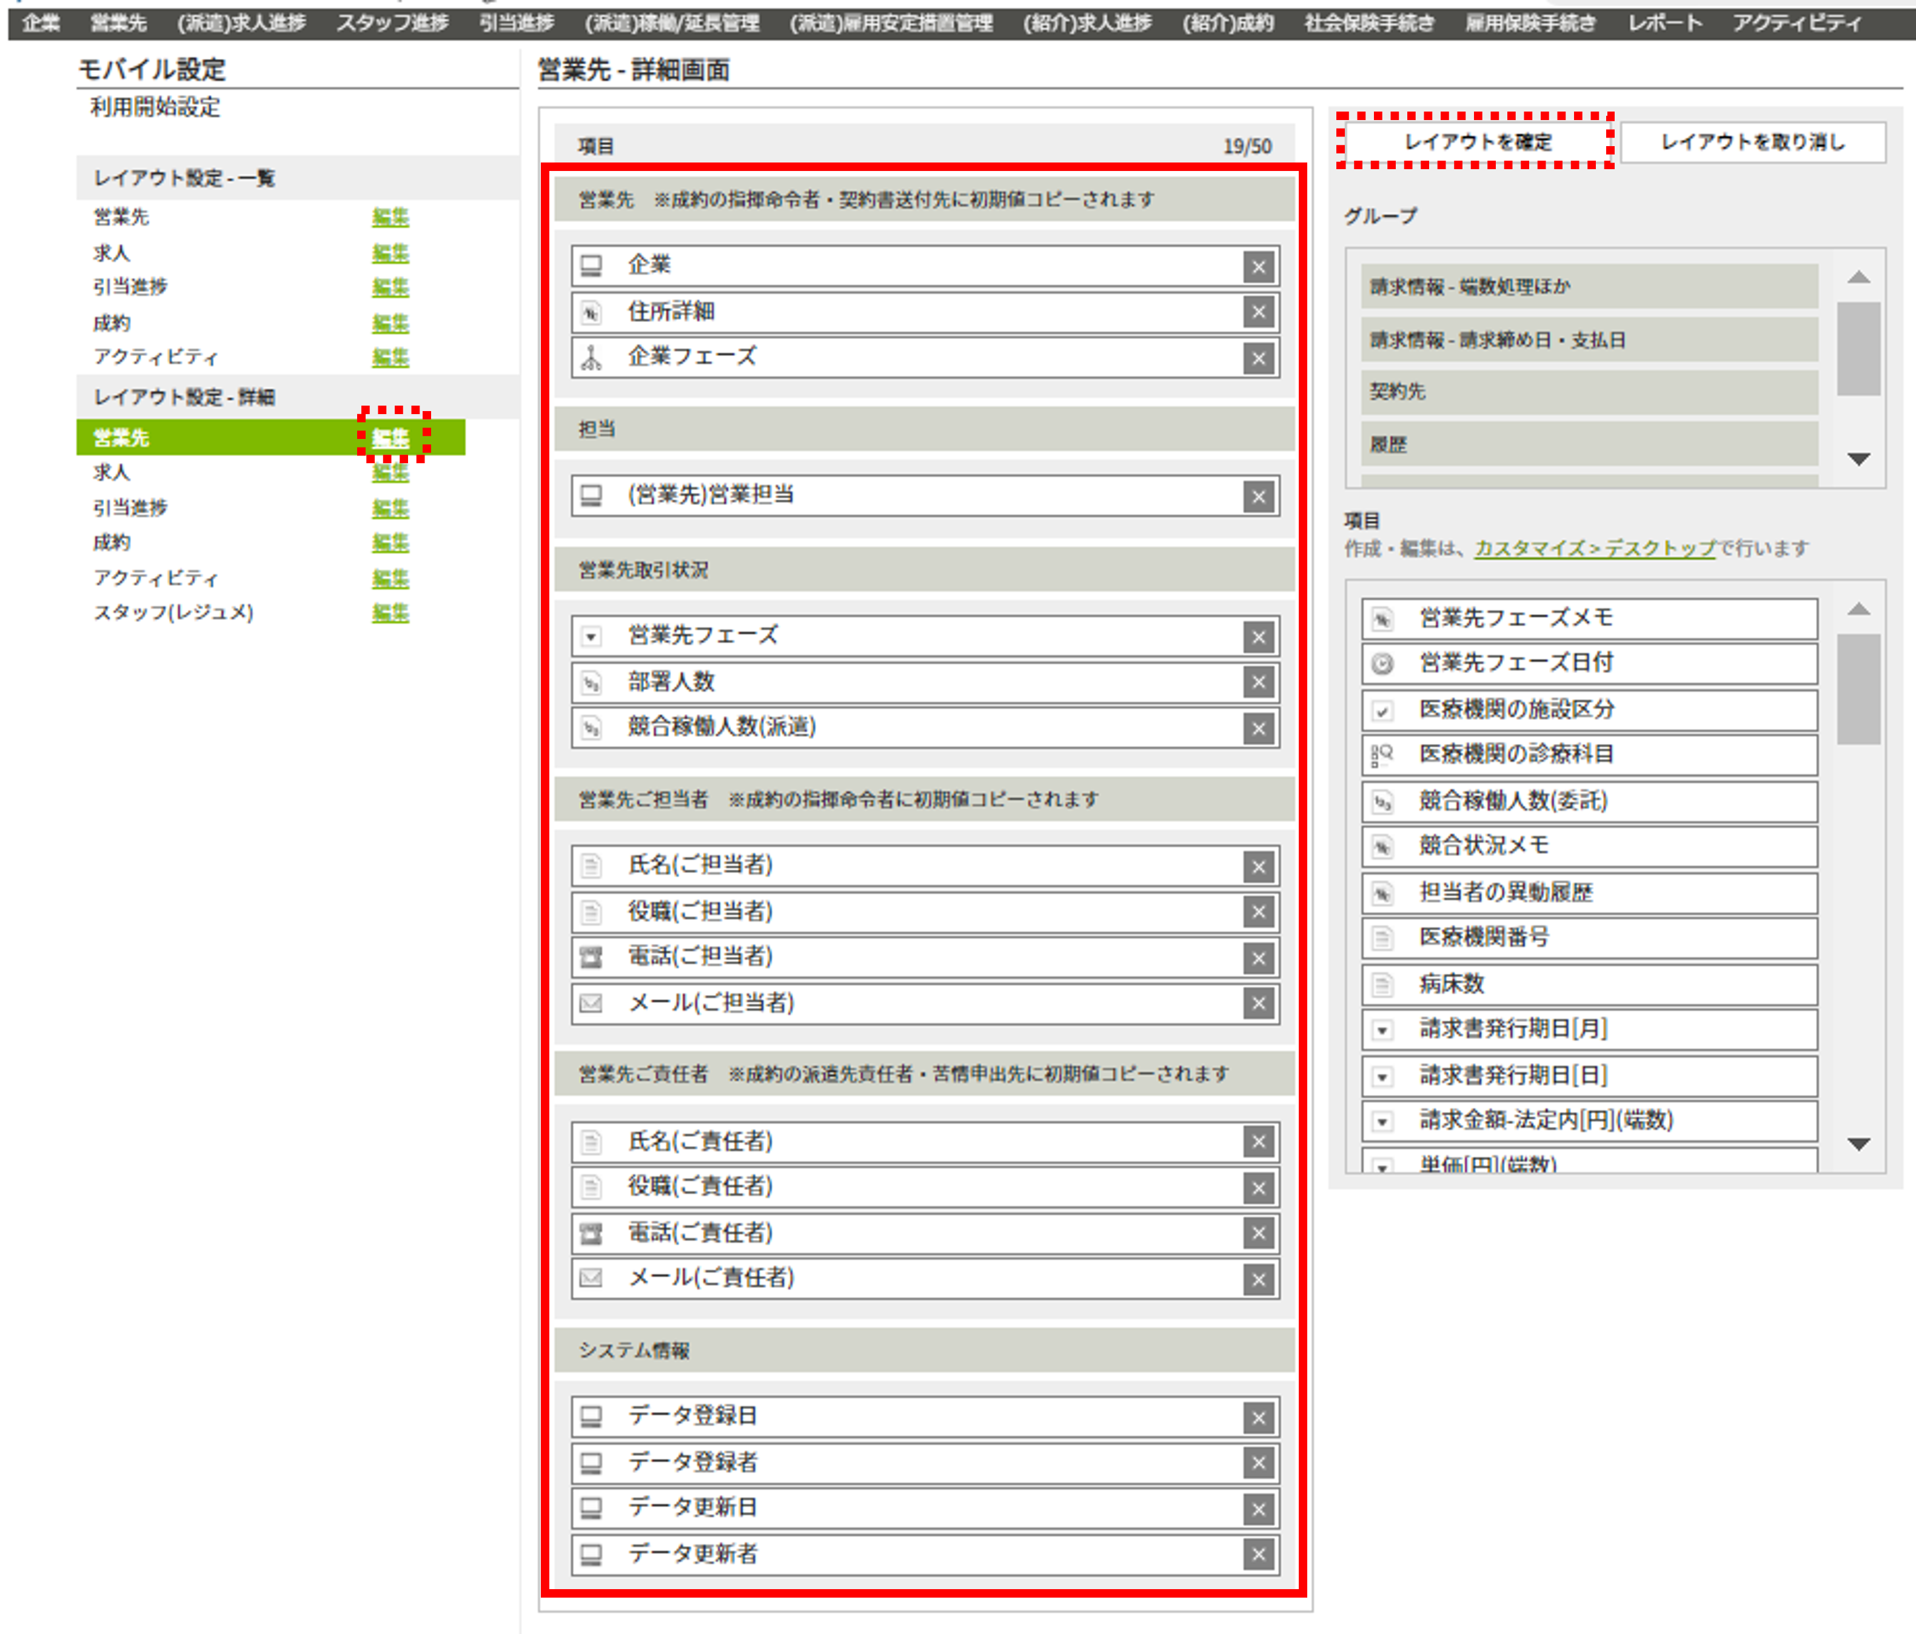Screen dimensions: 1916x1634
Task: Click the dropdown icon of 請求書発行期日[月]
Action: tap(1381, 1030)
